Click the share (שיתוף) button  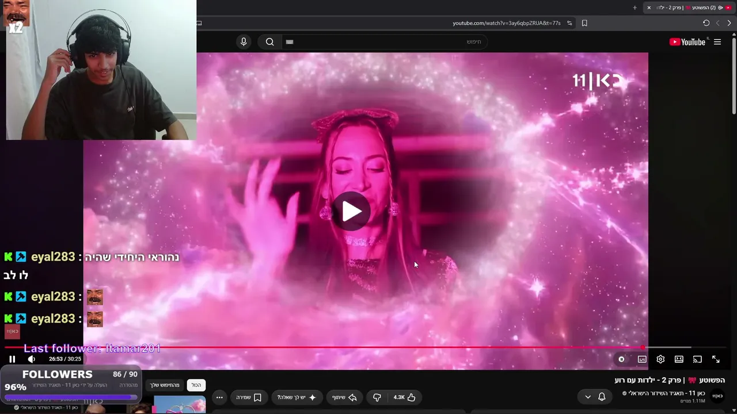(x=344, y=397)
